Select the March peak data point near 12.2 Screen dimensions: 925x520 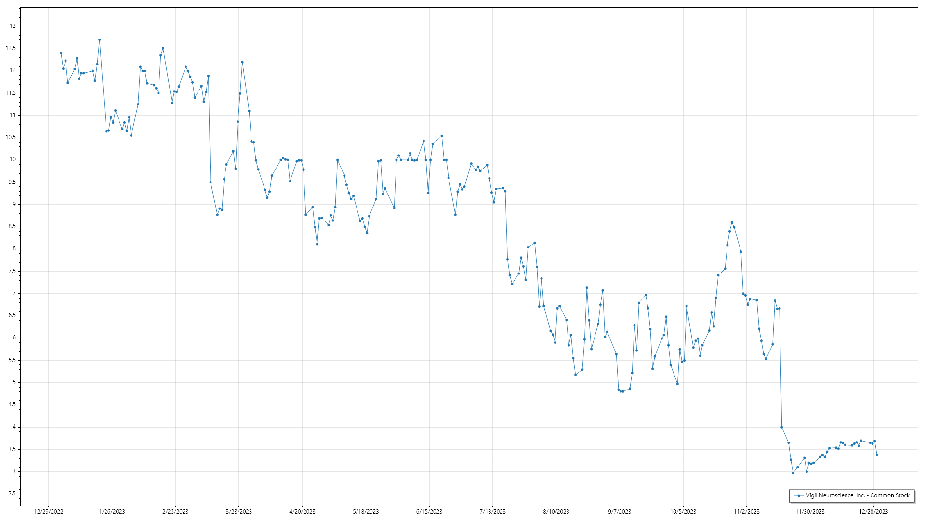pos(242,62)
